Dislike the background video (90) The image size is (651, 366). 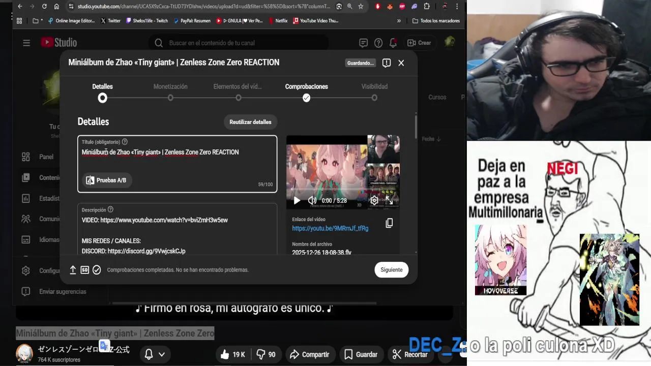[266, 354]
